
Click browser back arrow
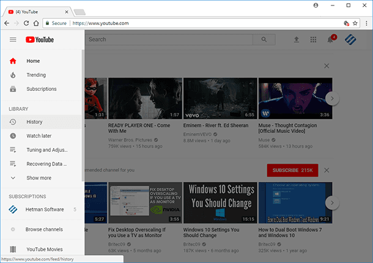point(7,23)
